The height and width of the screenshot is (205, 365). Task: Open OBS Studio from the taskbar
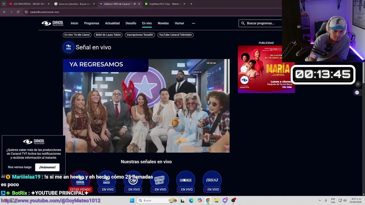pyautogui.click(x=234, y=201)
